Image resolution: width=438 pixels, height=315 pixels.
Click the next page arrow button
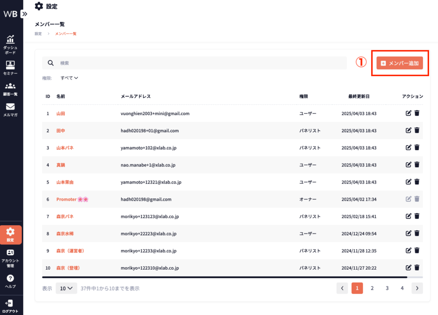coord(417,288)
